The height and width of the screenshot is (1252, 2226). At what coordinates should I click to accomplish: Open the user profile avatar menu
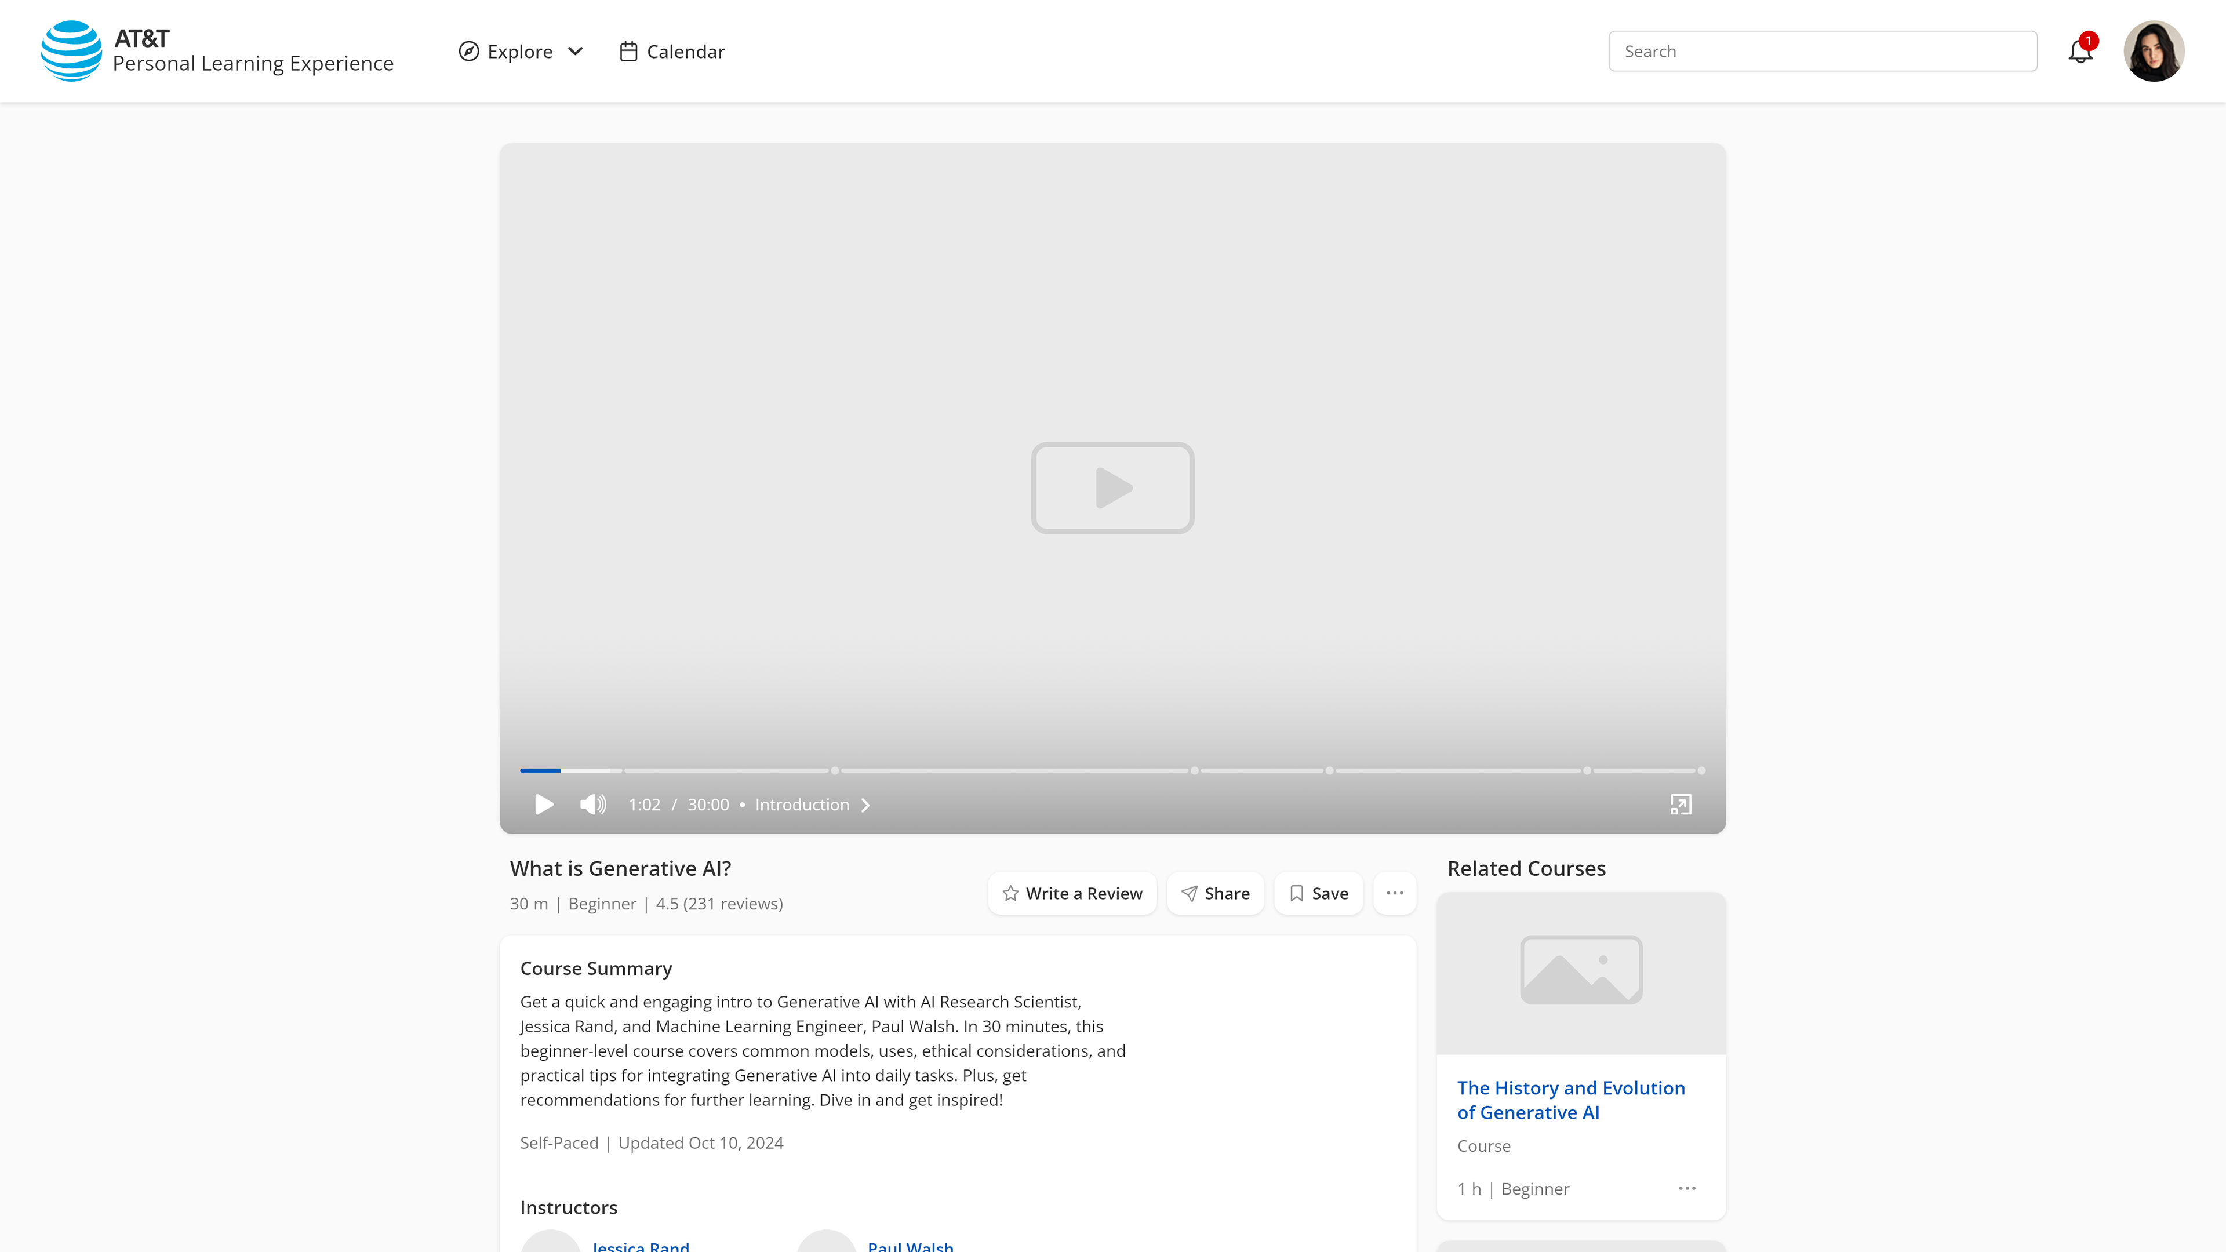[x=2154, y=51]
